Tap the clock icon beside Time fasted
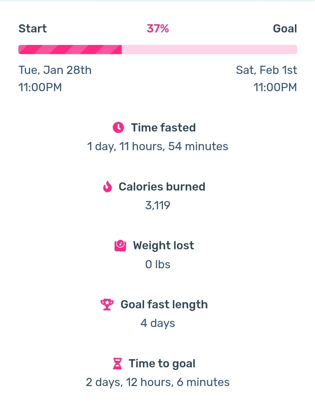315x410 pixels. tap(118, 128)
